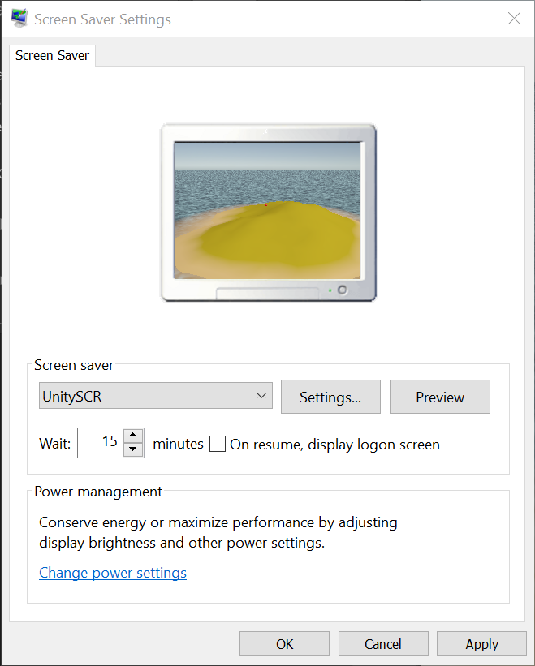Open the Change power settings link

click(113, 573)
